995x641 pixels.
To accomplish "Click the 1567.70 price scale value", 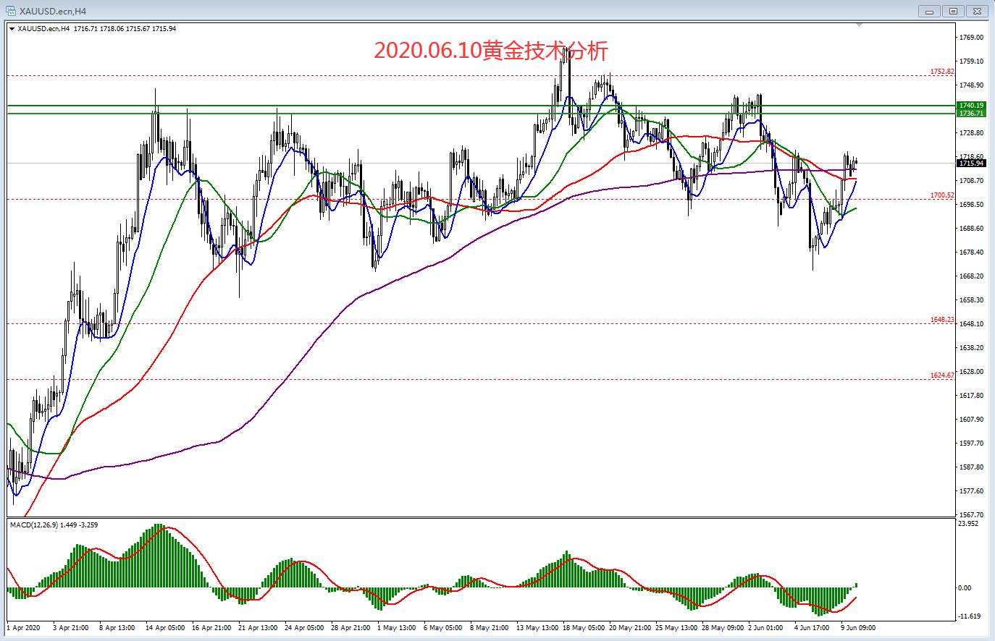I will click(x=971, y=515).
